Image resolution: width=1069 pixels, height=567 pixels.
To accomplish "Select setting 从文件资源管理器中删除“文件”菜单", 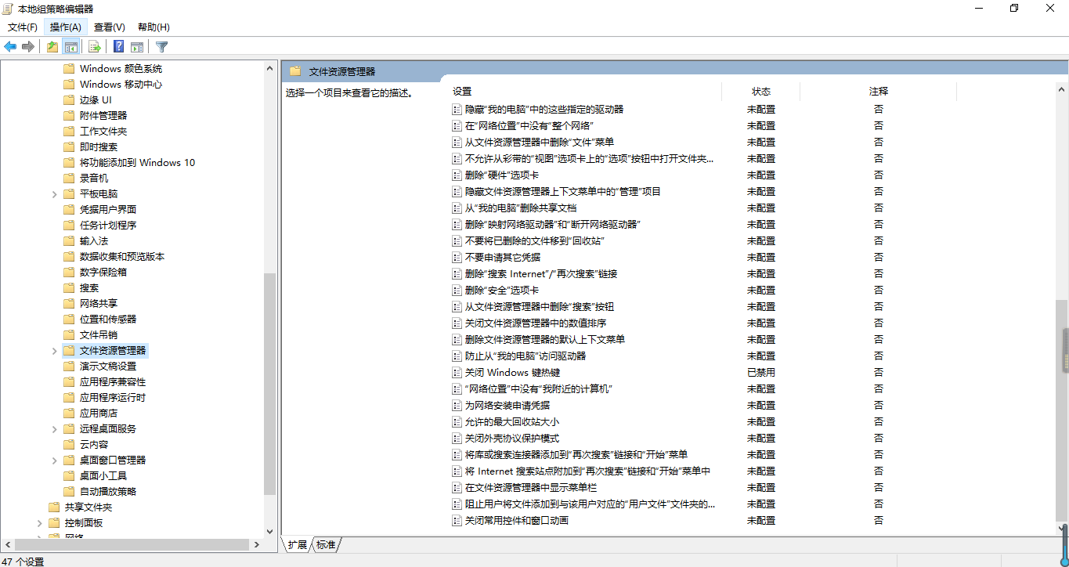I will point(540,143).
